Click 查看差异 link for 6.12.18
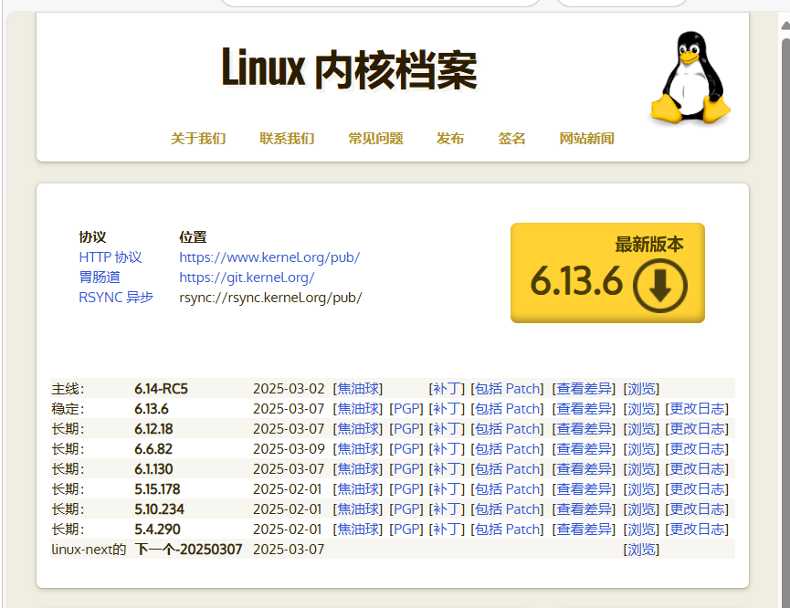 584,429
